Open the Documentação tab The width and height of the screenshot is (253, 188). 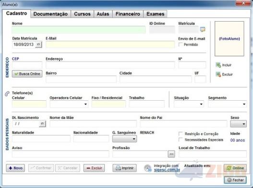(x=50, y=14)
